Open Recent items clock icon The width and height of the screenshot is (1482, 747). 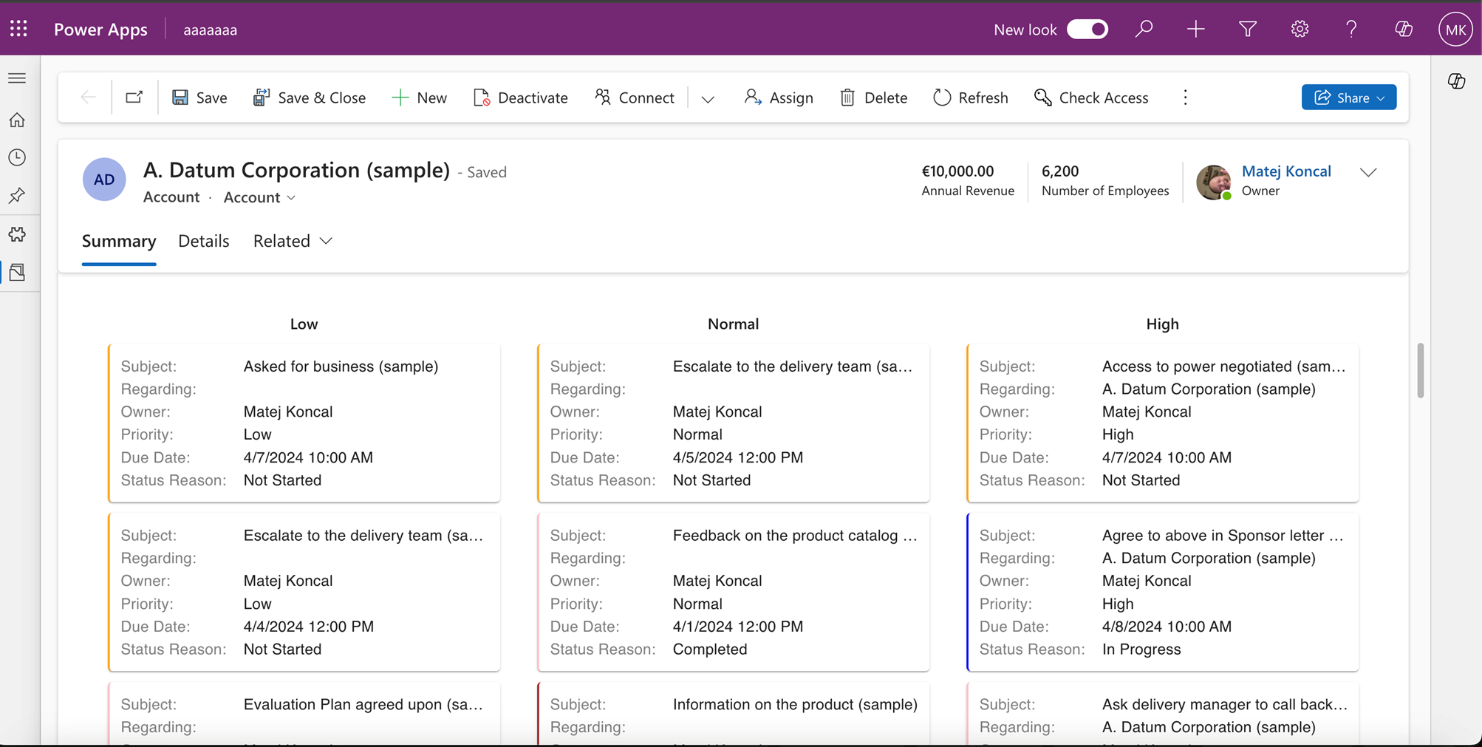[x=17, y=157]
